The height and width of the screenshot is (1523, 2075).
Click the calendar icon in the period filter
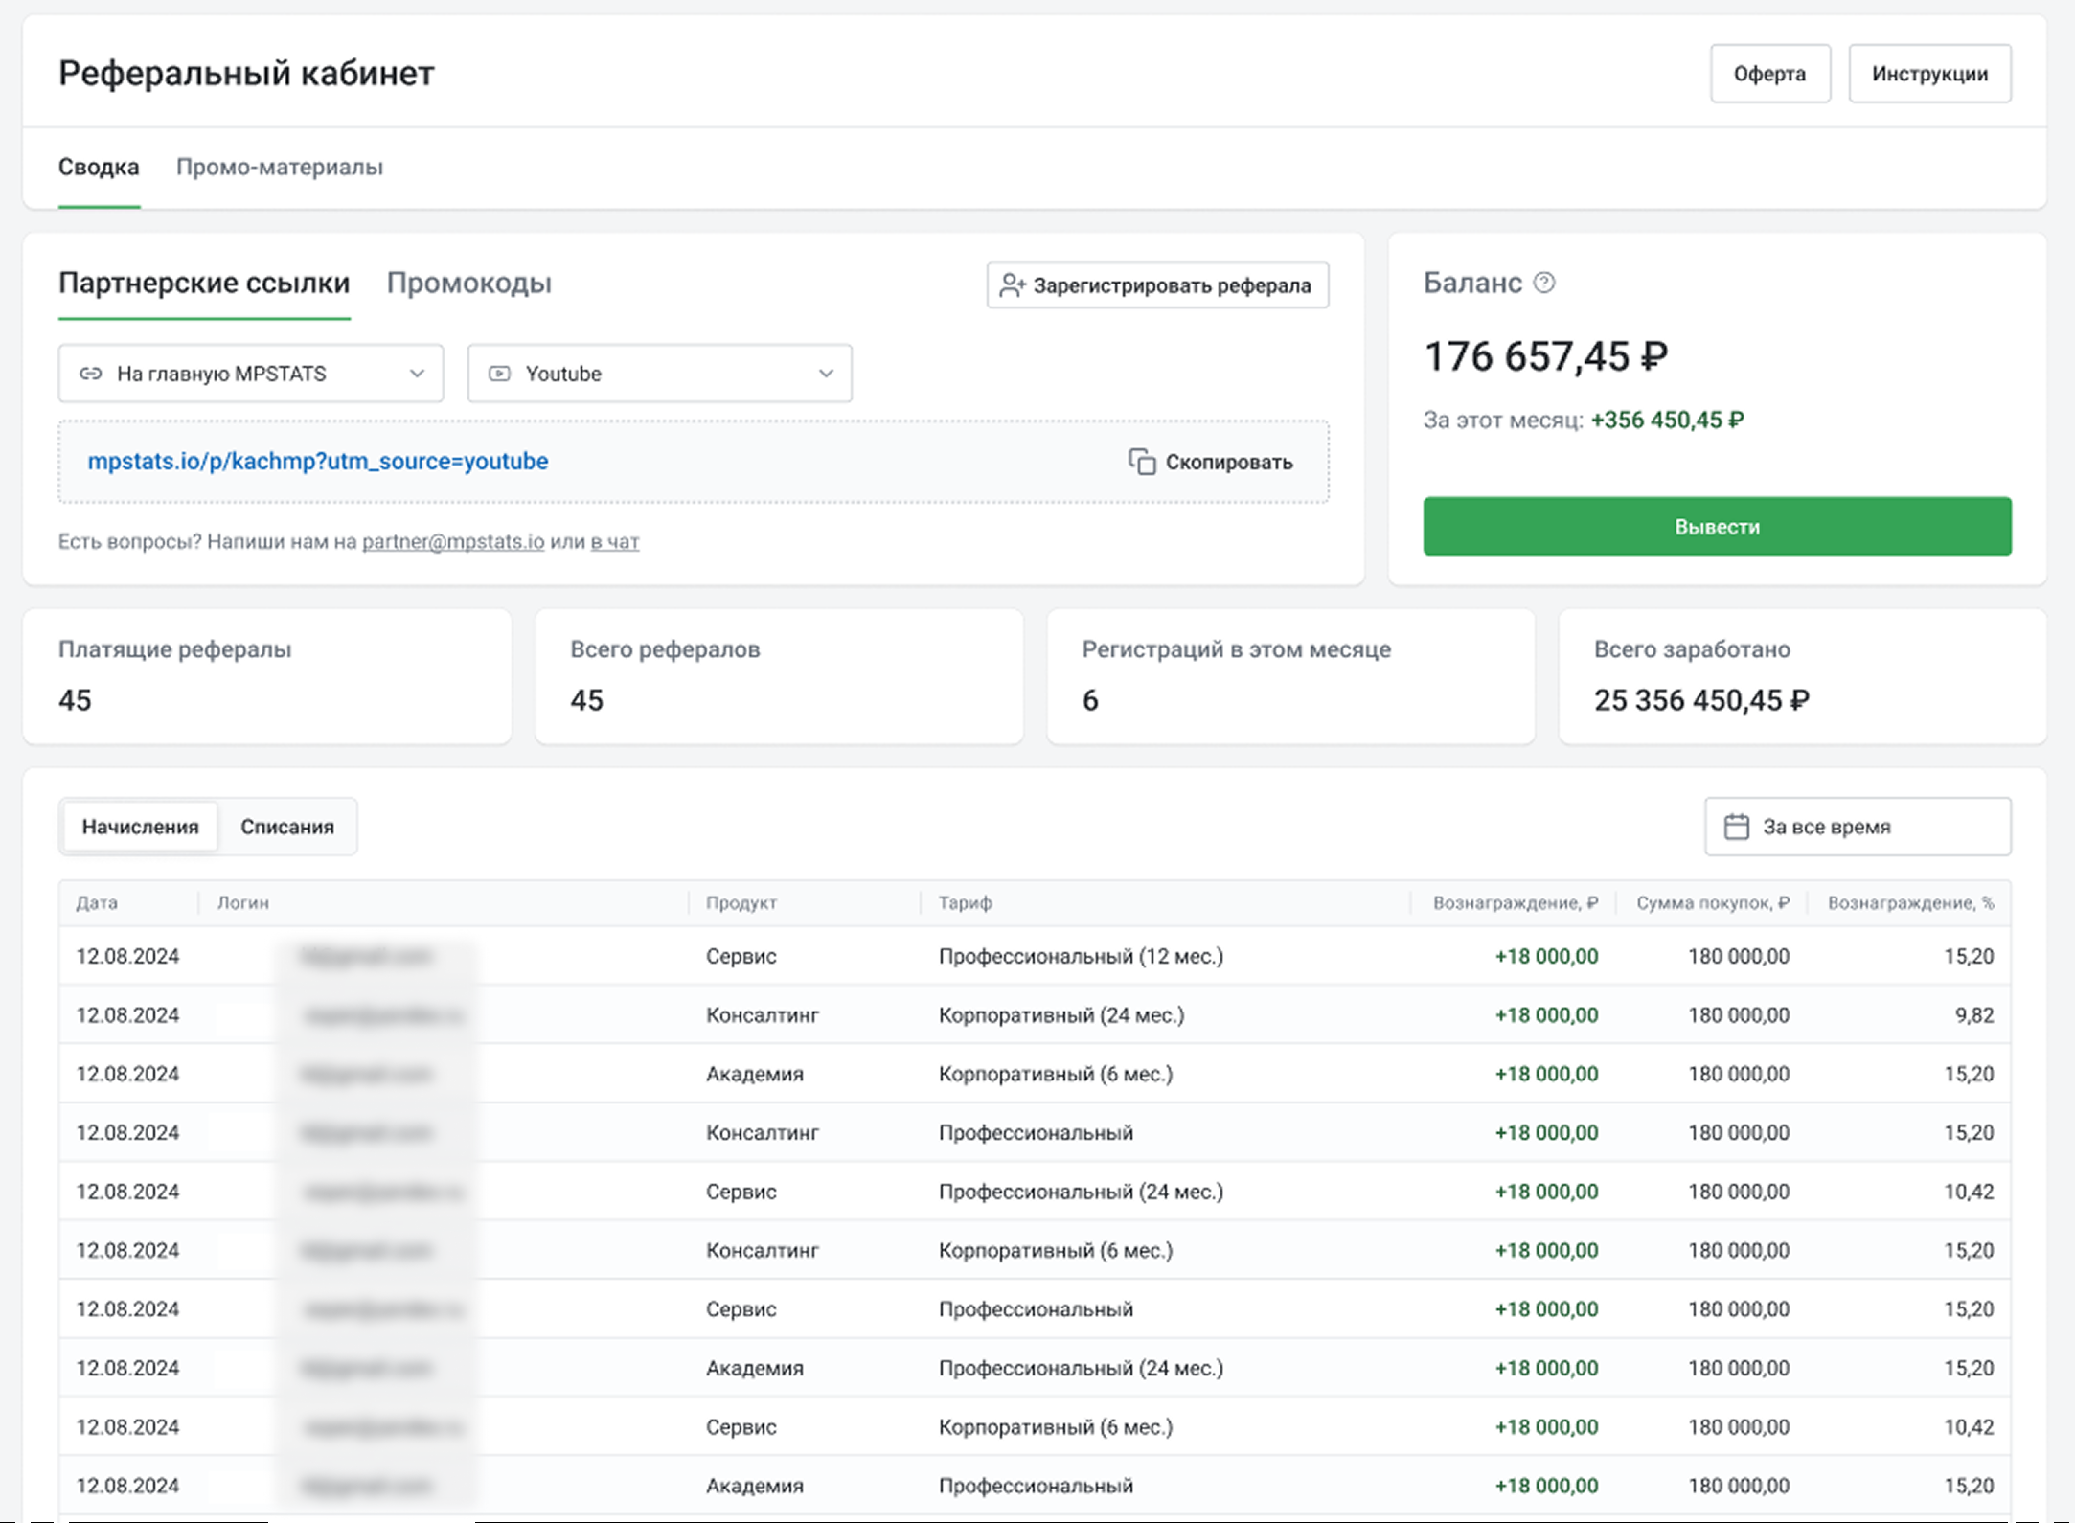coord(1736,827)
